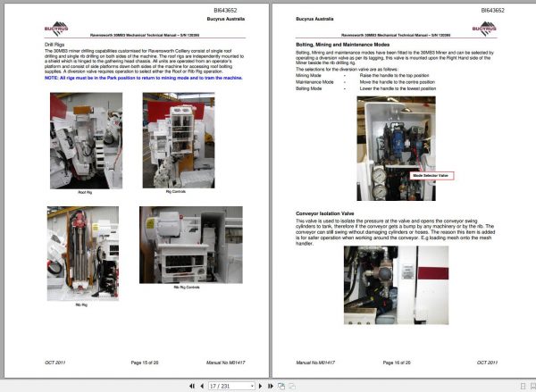Go to the previous page
The width and height of the screenshot is (536, 392).
click(202, 386)
